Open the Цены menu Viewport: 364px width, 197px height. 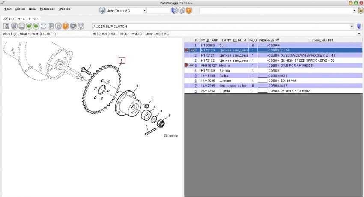(x=33, y=9)
